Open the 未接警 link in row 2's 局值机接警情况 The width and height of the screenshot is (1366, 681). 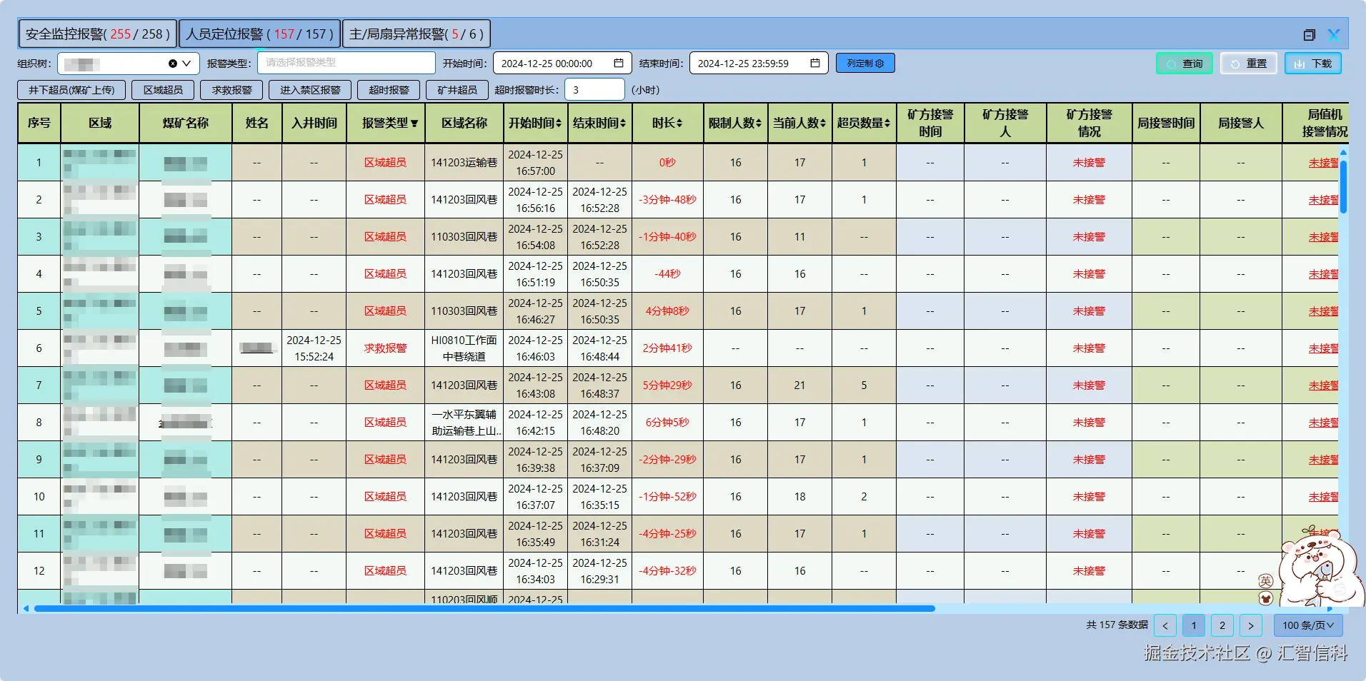[x=1324, y=200]
